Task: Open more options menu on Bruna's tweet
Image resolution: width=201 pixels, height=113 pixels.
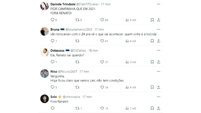Action: [x=158, y=29]
